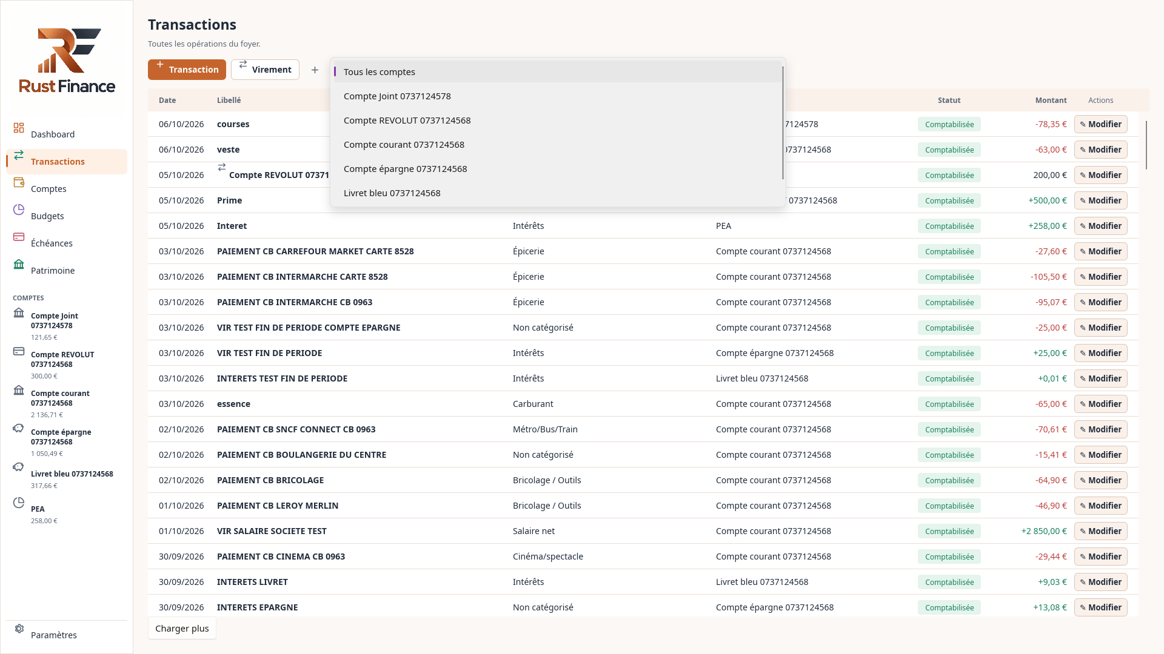This screenshot has height=654, width=1164.
Task: Choose 'Compte REVOLUT 0737124568' from list
Action: [557, 120]
